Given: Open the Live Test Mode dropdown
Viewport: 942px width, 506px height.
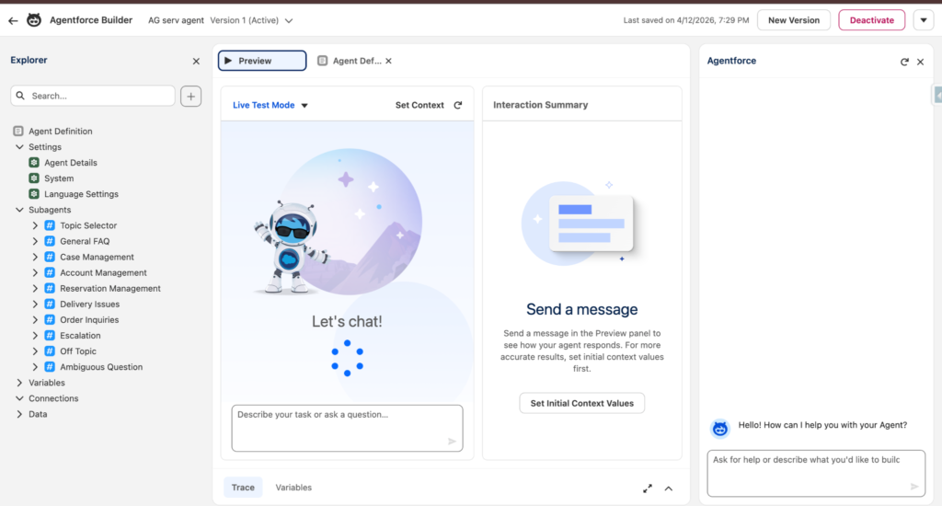Looking at the screenshot, I should 304,106.
